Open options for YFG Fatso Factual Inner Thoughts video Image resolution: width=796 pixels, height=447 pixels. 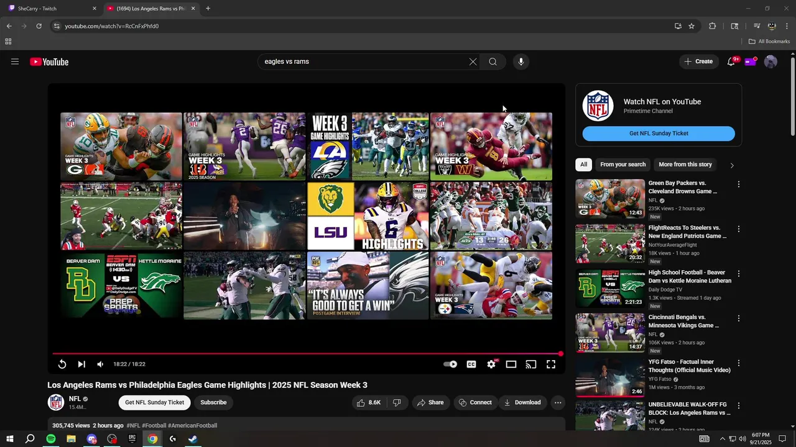pyautogui.click(x=739, y=363)
